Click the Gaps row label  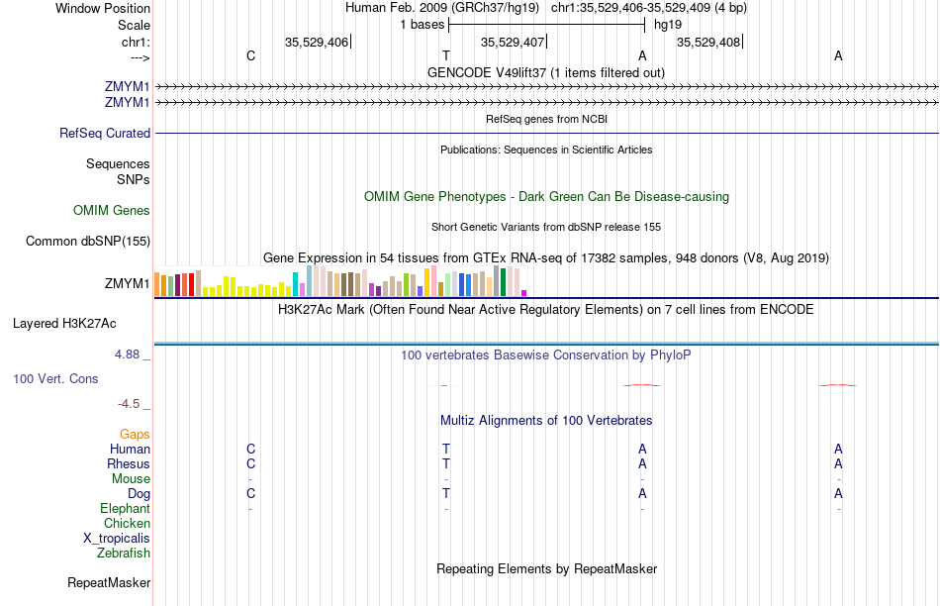pos(135,434)
